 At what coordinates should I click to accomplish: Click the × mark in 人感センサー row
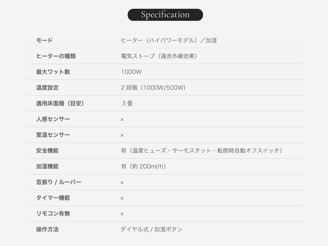(x=122, y=119)
